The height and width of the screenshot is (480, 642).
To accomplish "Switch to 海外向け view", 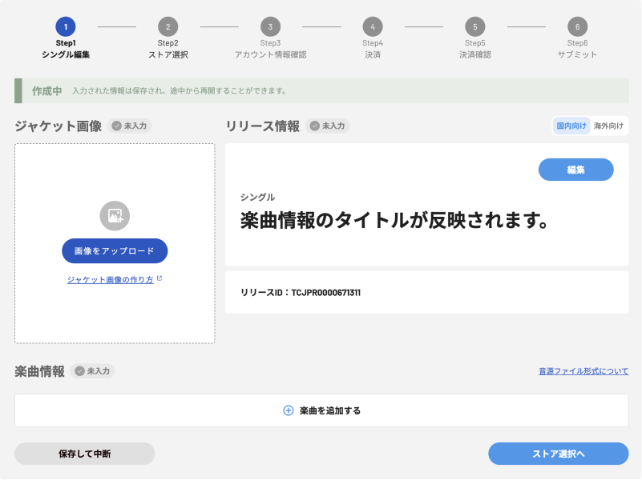I will (608, 126).
